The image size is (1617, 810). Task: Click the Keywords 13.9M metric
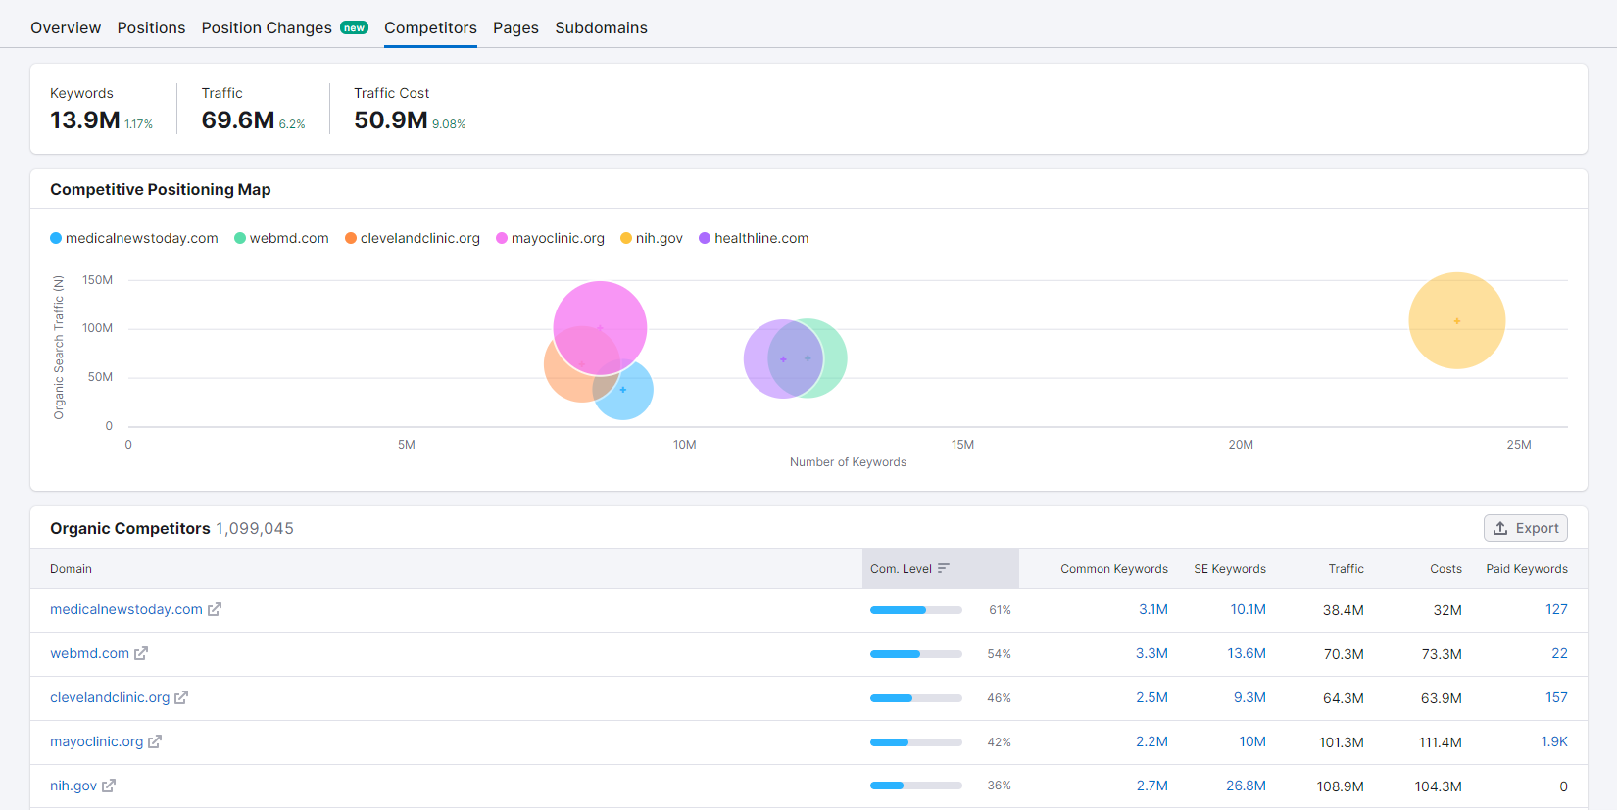(x=85, y=119)
